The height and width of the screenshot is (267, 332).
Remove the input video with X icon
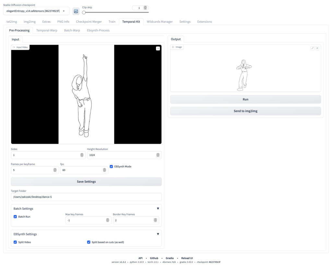[158, 48]
